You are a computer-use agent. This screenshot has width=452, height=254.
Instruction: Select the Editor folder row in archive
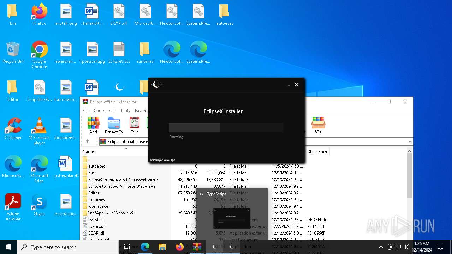pyautogui.click(x=244, y=193)
